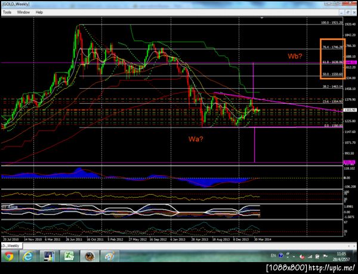Image resolution: width=358 pixels, height=274 pixels.
Task: Click the blue help icon in system tray
Action: (x=281, y=256)
